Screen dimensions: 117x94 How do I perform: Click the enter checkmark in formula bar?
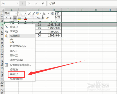pos(36,4)
